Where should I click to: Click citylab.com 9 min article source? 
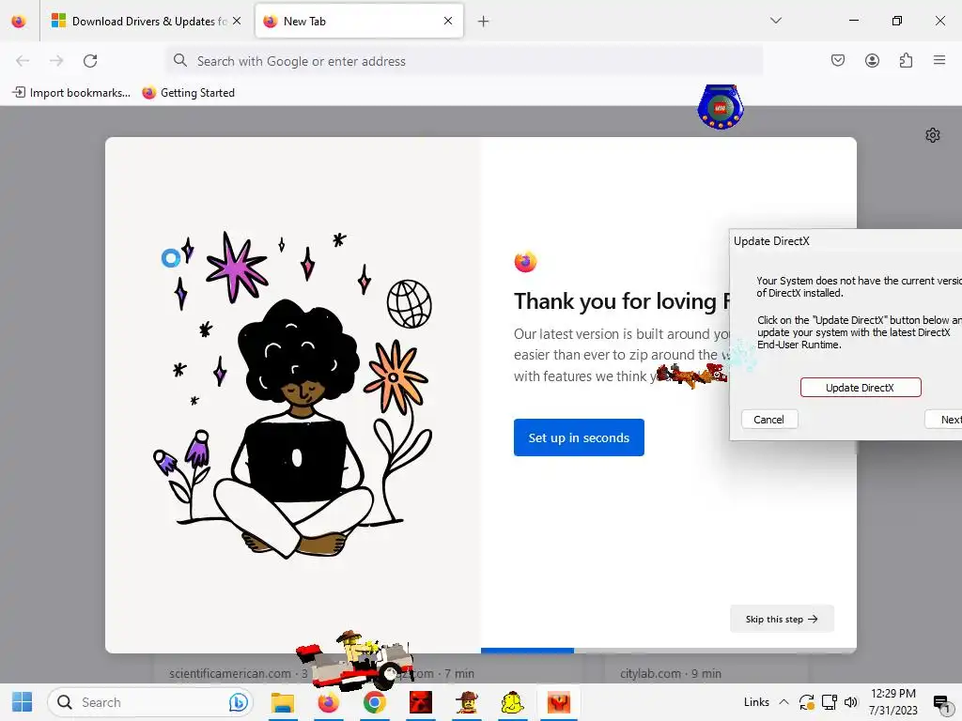tap(671, 673)
